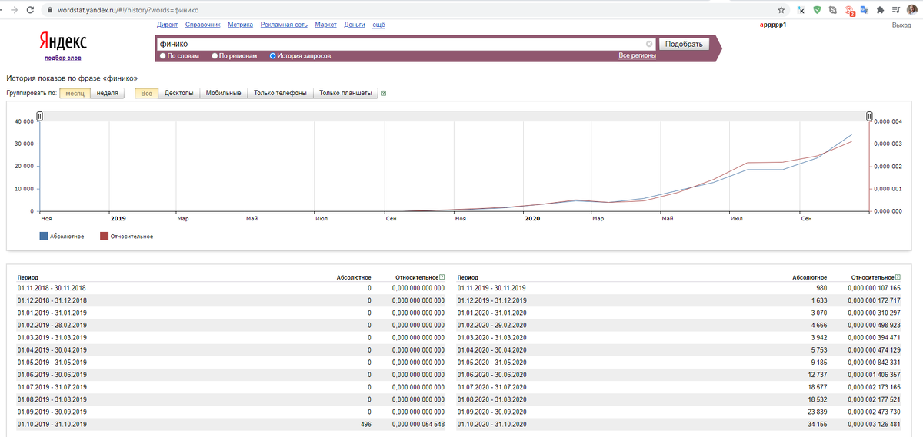Click the period 01.04.2019 - 30.04.2019
The width and height of the screenshot is (923, 437).
pyautogui.click(x=52, y=349)
